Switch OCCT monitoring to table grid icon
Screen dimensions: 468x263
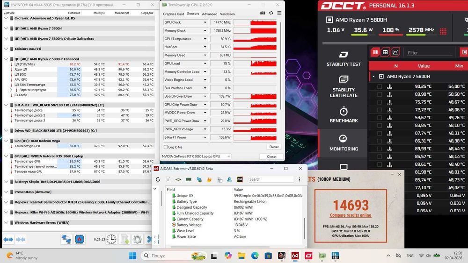[385, 52]
